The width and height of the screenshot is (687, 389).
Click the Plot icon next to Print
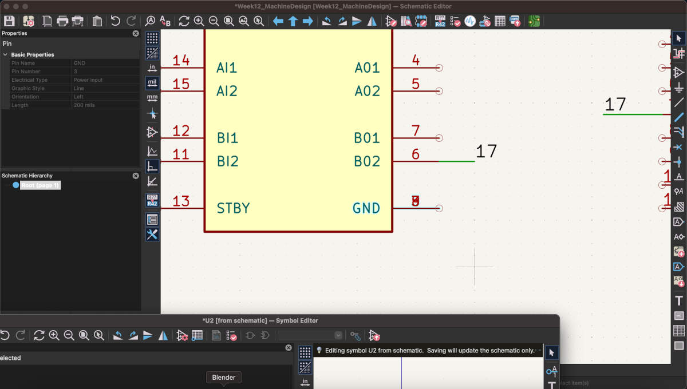(78, 21)
